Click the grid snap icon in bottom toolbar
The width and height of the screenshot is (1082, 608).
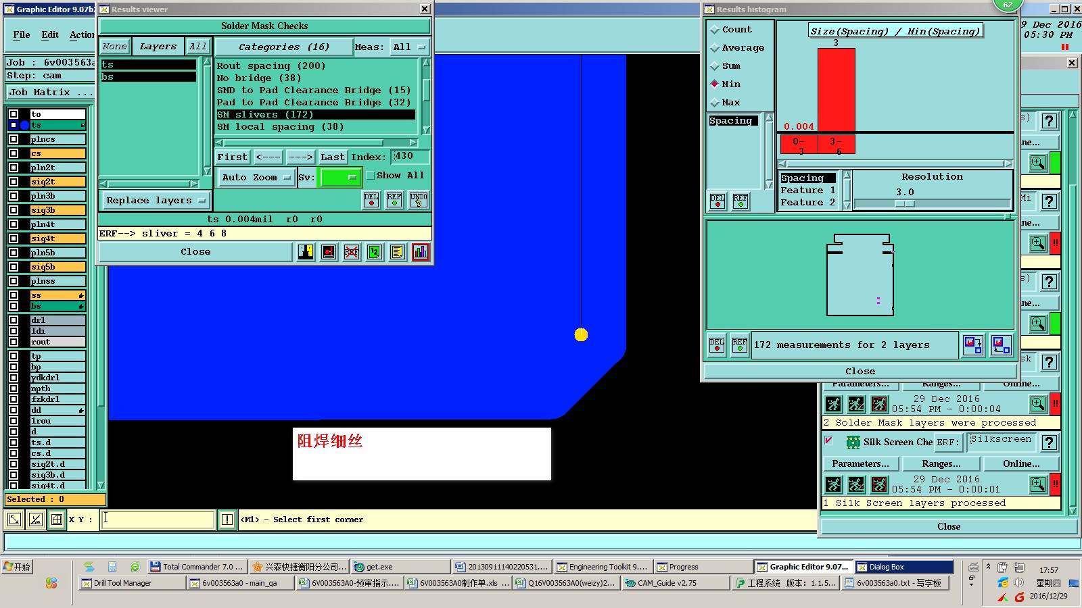pos(57,520)
